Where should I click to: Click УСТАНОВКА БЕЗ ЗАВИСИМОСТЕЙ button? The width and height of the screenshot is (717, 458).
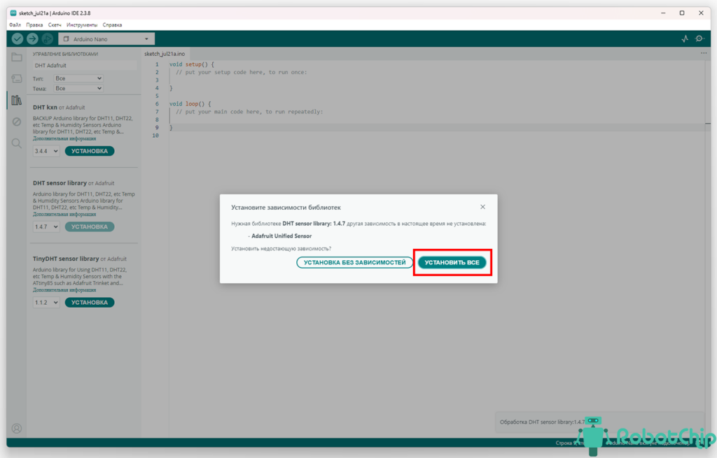(354, 262)
